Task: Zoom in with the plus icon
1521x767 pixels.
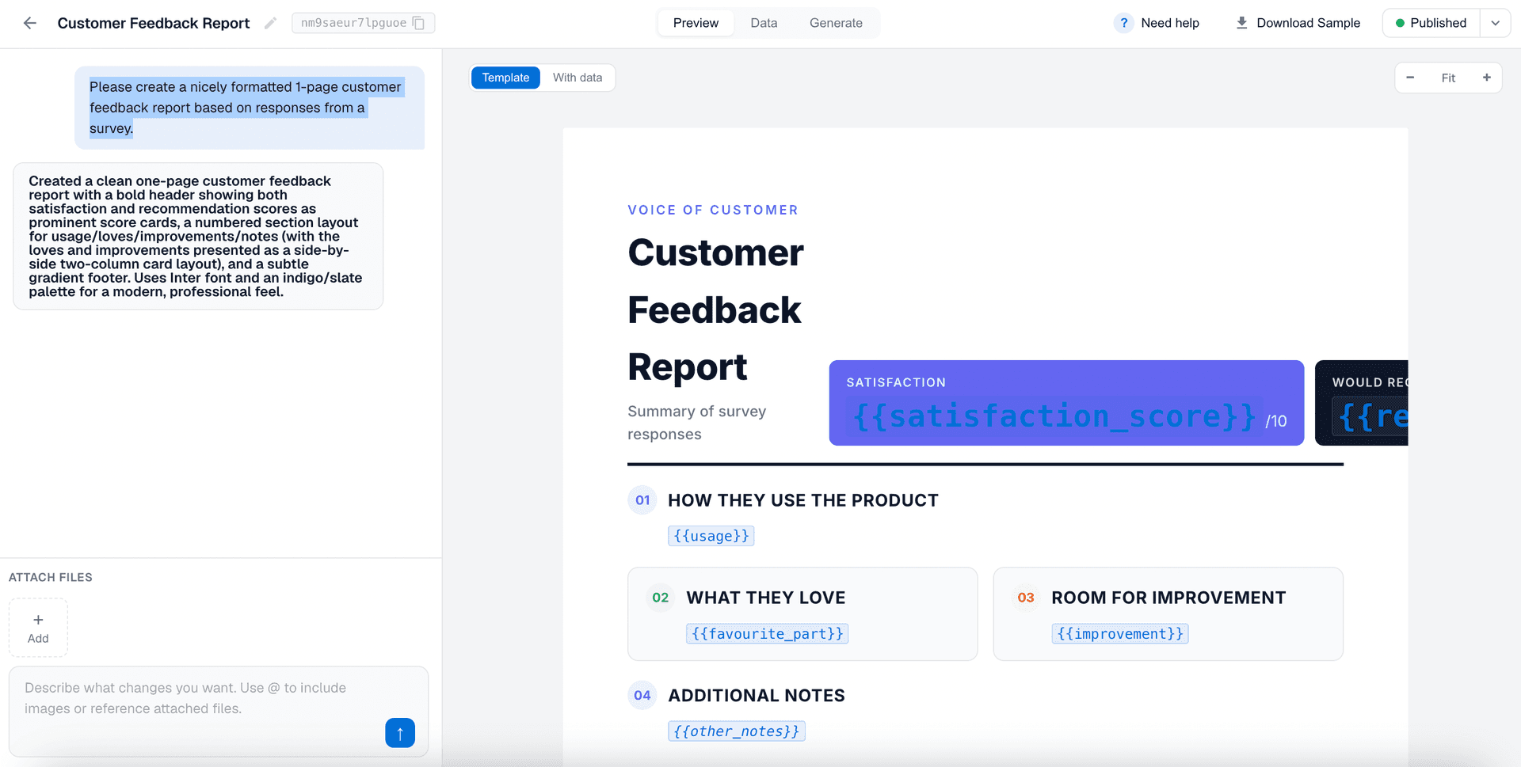Action: click(x=1487, y=78)
